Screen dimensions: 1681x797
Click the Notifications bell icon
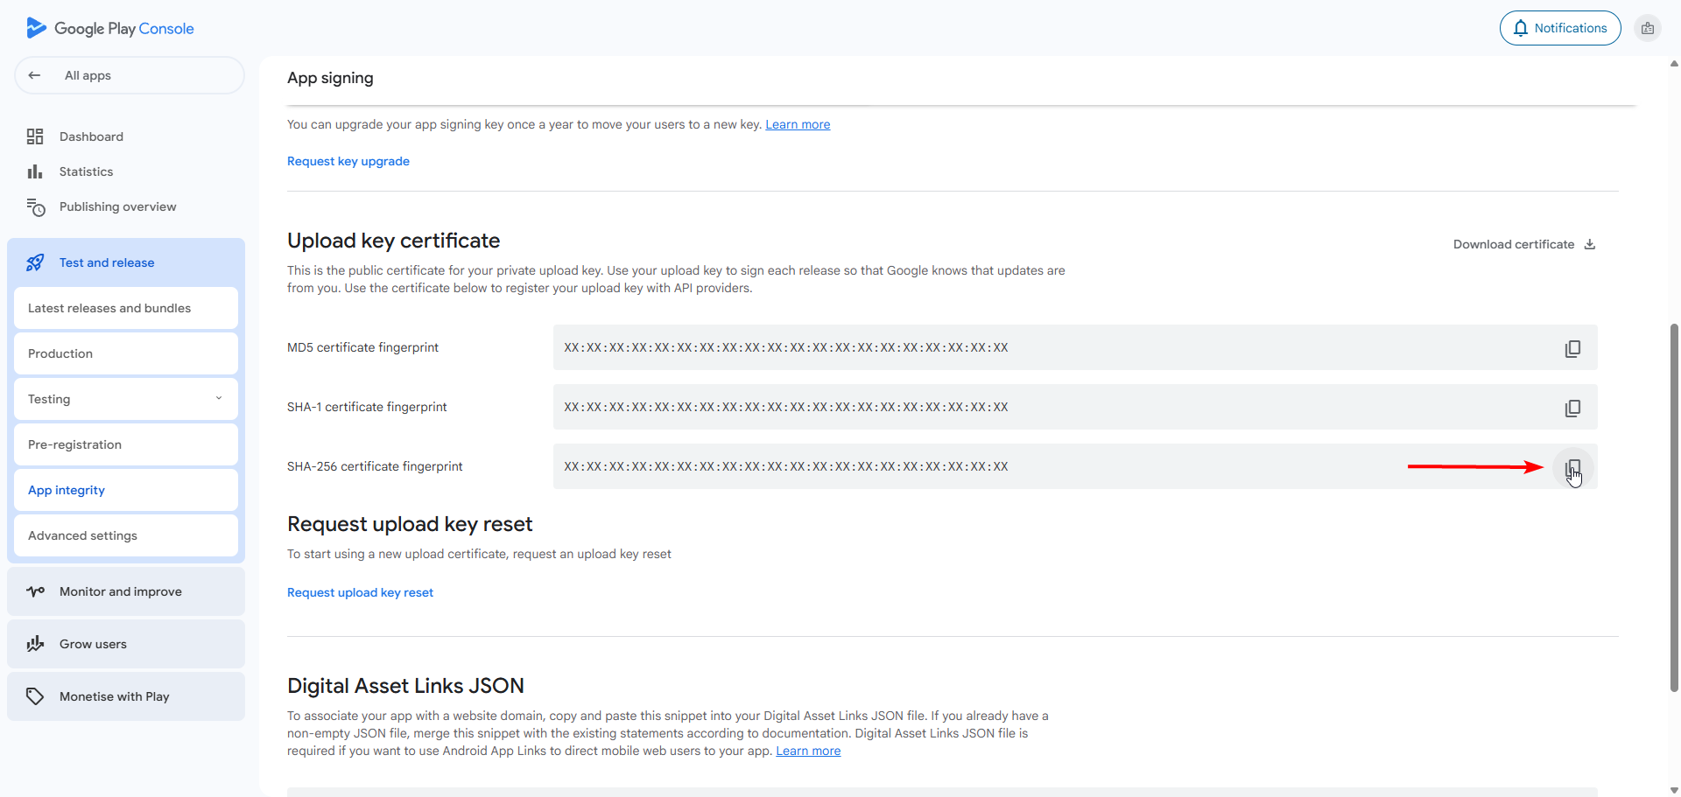point(1521,27)
